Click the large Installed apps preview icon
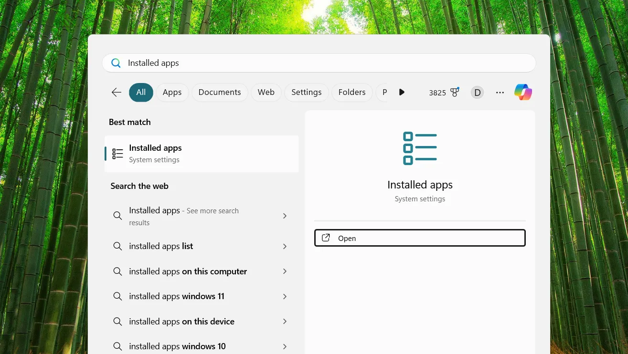The width and height of the screenshot is (628, 354). [420, 148]
